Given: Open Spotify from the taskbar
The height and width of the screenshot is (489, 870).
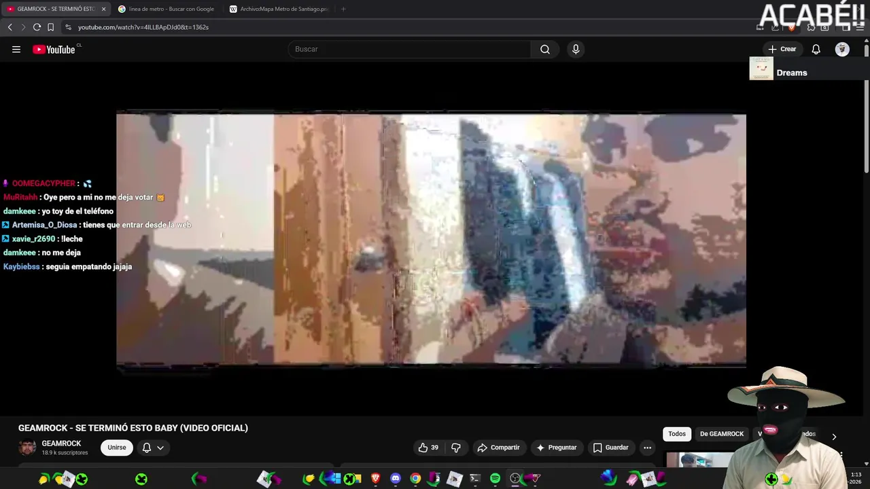Looking at the screenshot, I should pyautogui.click(x=495, y=479).
